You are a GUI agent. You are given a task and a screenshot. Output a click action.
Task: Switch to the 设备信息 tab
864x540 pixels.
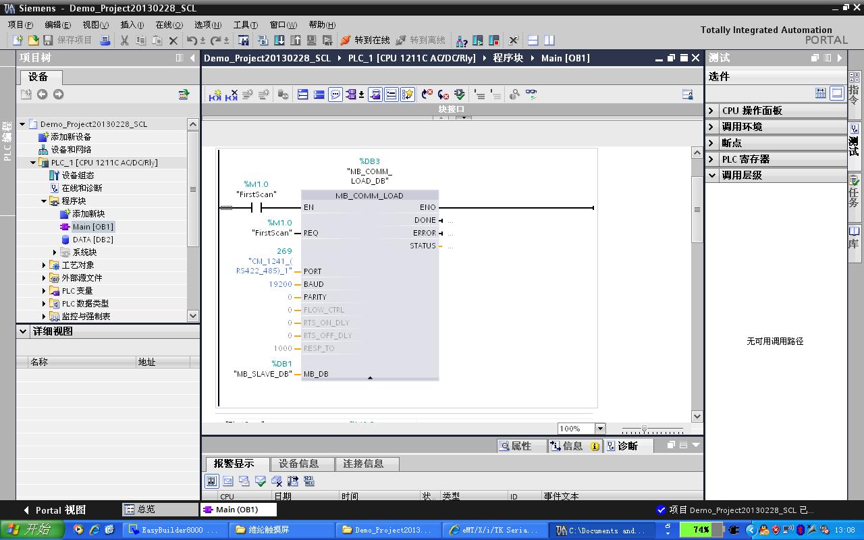(x=298, y=464)
